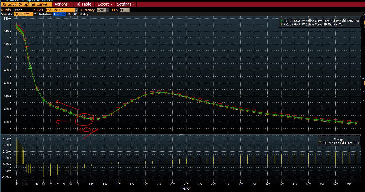
Task: Click the green dot legend marker
Action: pyautogui.click(x=281, y=21)
